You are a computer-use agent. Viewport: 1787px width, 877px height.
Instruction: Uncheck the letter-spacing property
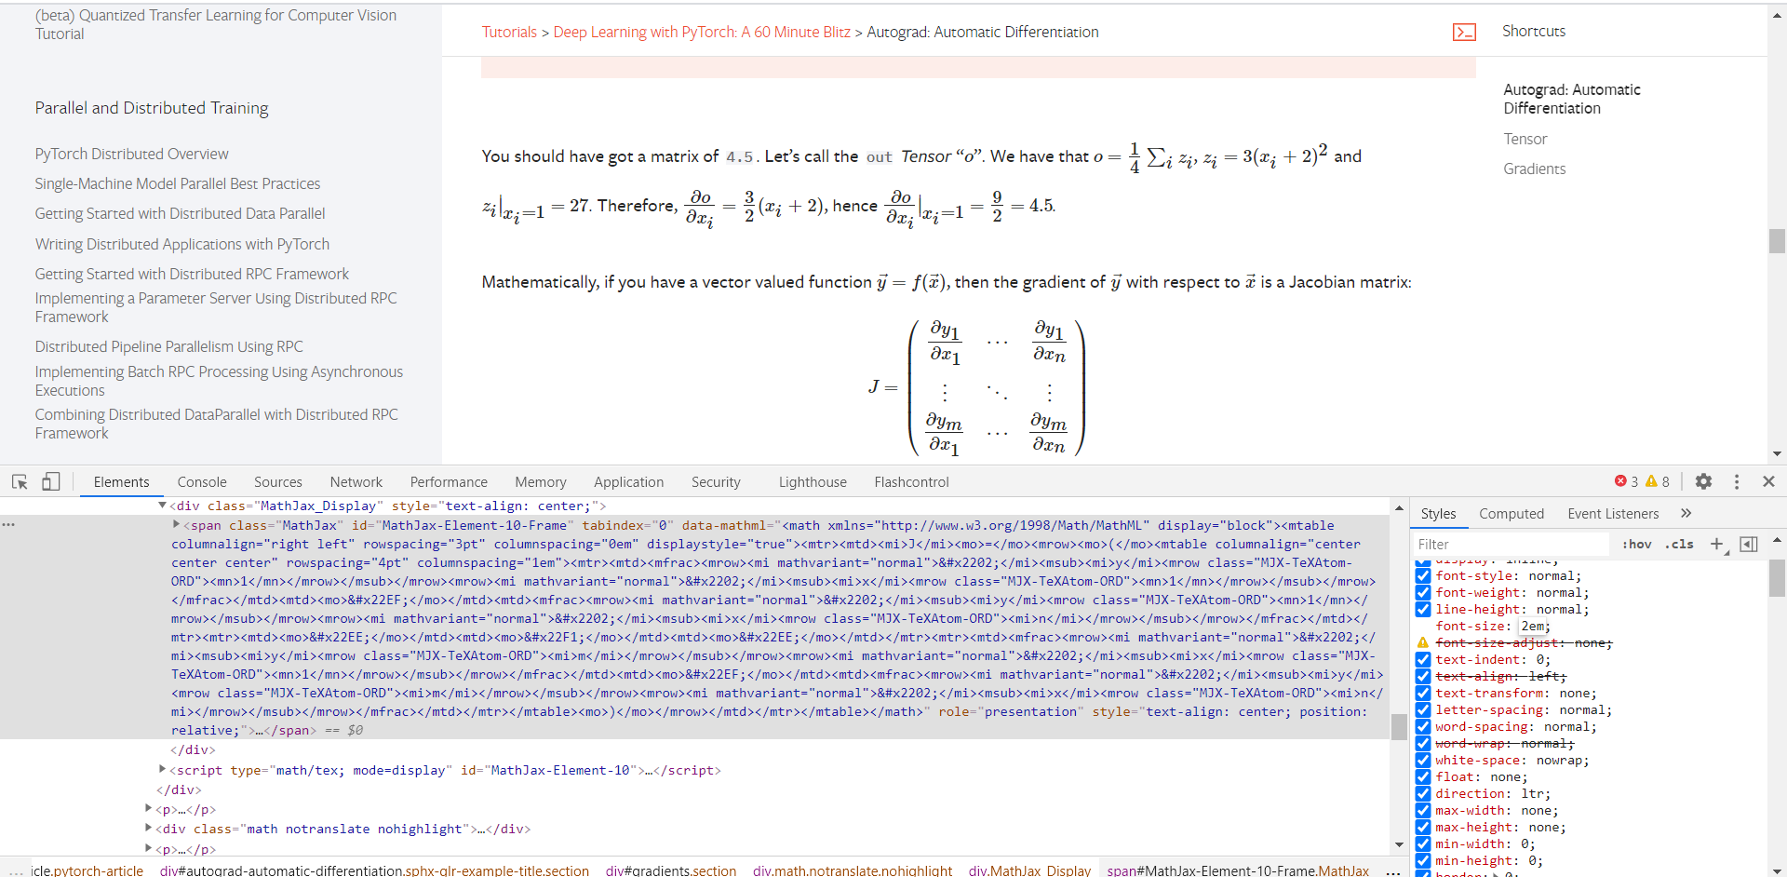pos(1422,709)
